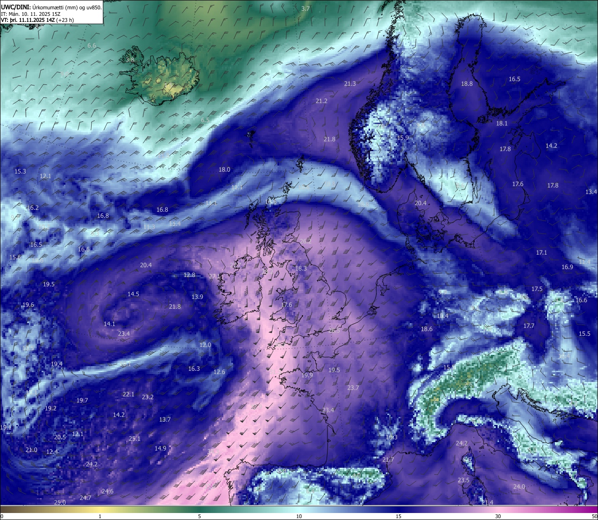Click the 19.2 value in the Atlantic

pos(50,409)
